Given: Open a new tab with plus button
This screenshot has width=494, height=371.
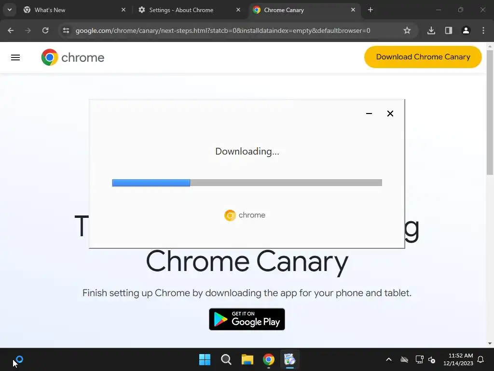Looking at the screenshot, I should (370, 10).
